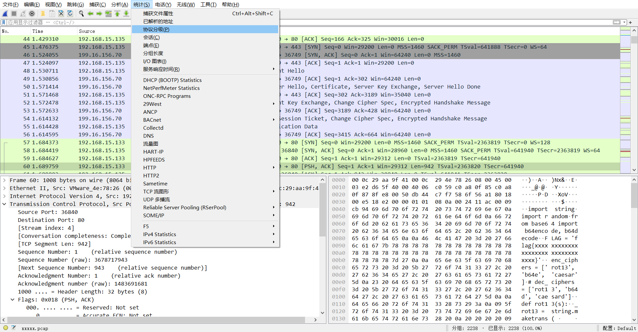
Task: Click the find packet magnifier icon
Action: coord(81,14)
